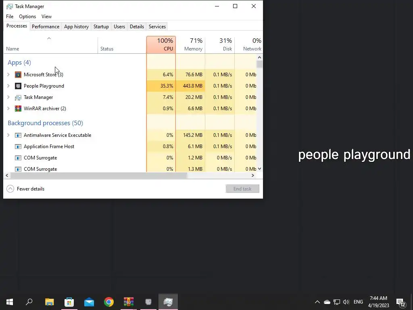Expand Antimalware Service Executable group
This screenshot has width=413, height=310.
(8, 135)
